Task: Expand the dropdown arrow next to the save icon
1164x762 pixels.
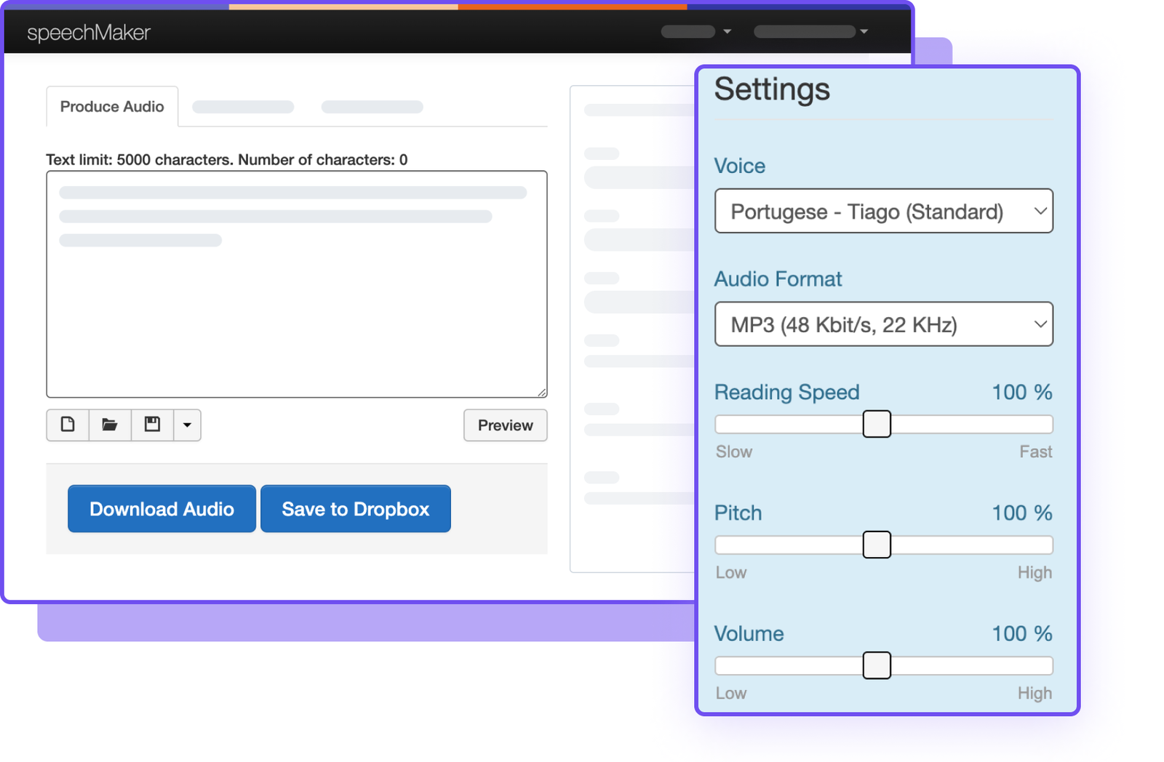Action: [188, 425]
